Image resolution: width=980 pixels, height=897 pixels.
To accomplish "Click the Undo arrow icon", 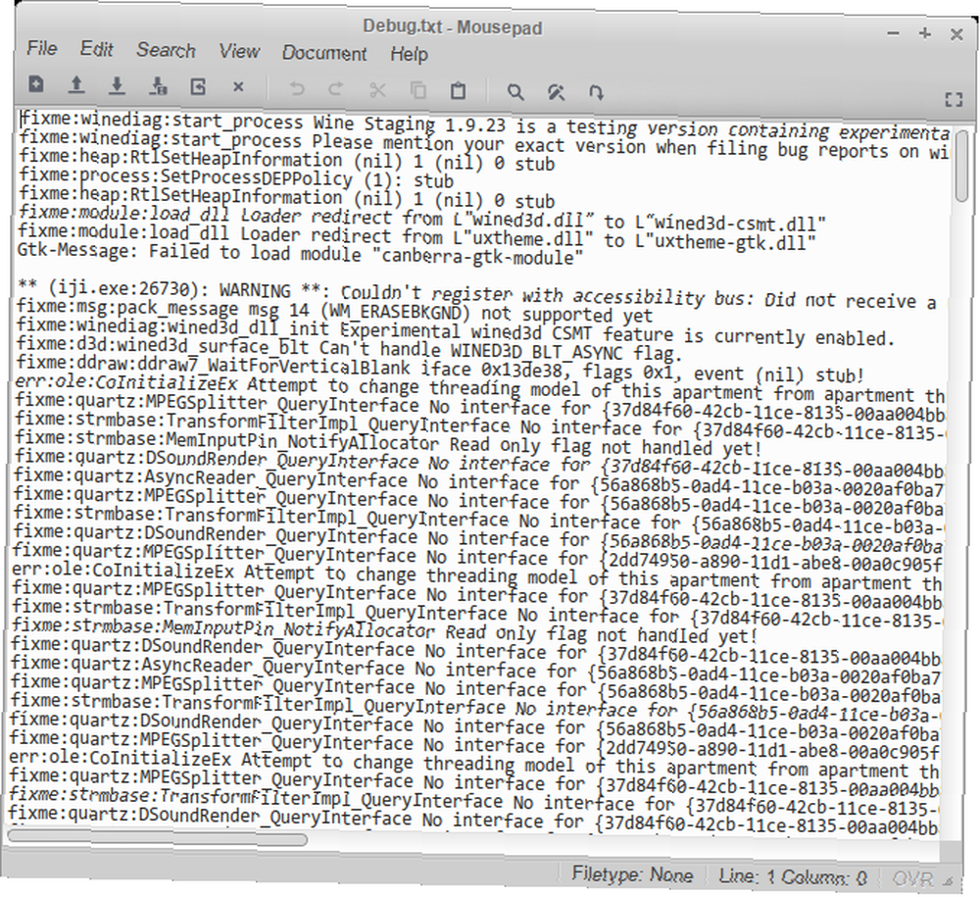I will coord(296,89).
